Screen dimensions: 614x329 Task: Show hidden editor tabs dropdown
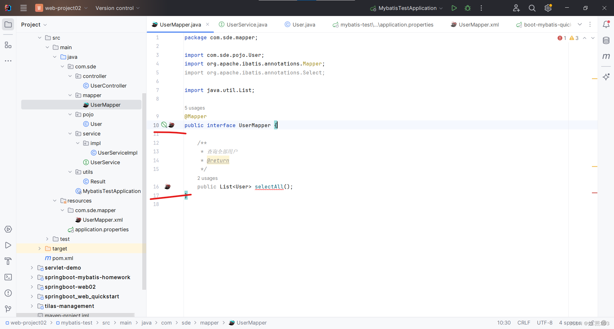[x=580, y=25]
